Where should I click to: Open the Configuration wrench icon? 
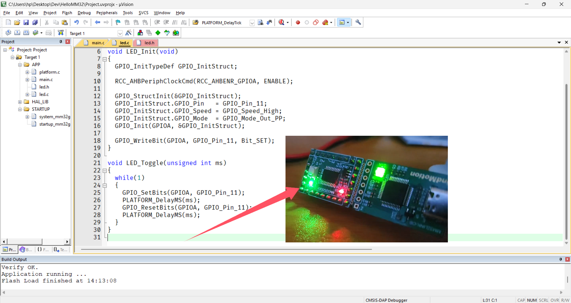tap(358, 23)
